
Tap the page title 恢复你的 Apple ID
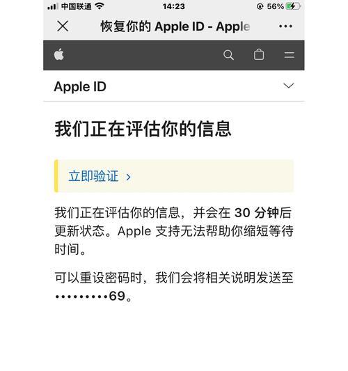[x=175, y=26]
